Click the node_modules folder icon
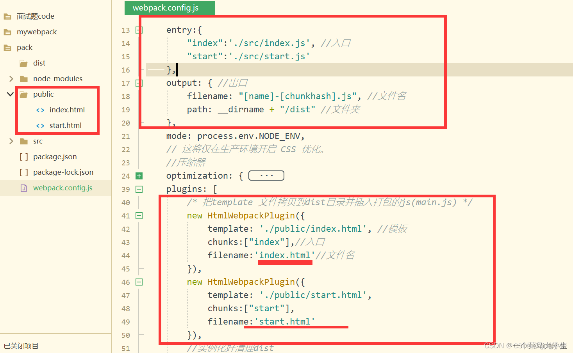Image resolution: width=573 pixels, height=353 pixels. (24, 79)
